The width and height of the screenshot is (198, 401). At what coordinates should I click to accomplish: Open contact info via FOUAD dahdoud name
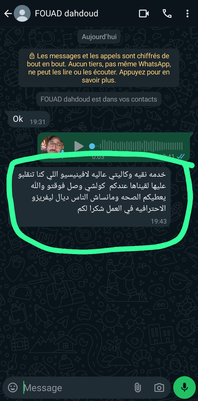(x=67, y=13)
